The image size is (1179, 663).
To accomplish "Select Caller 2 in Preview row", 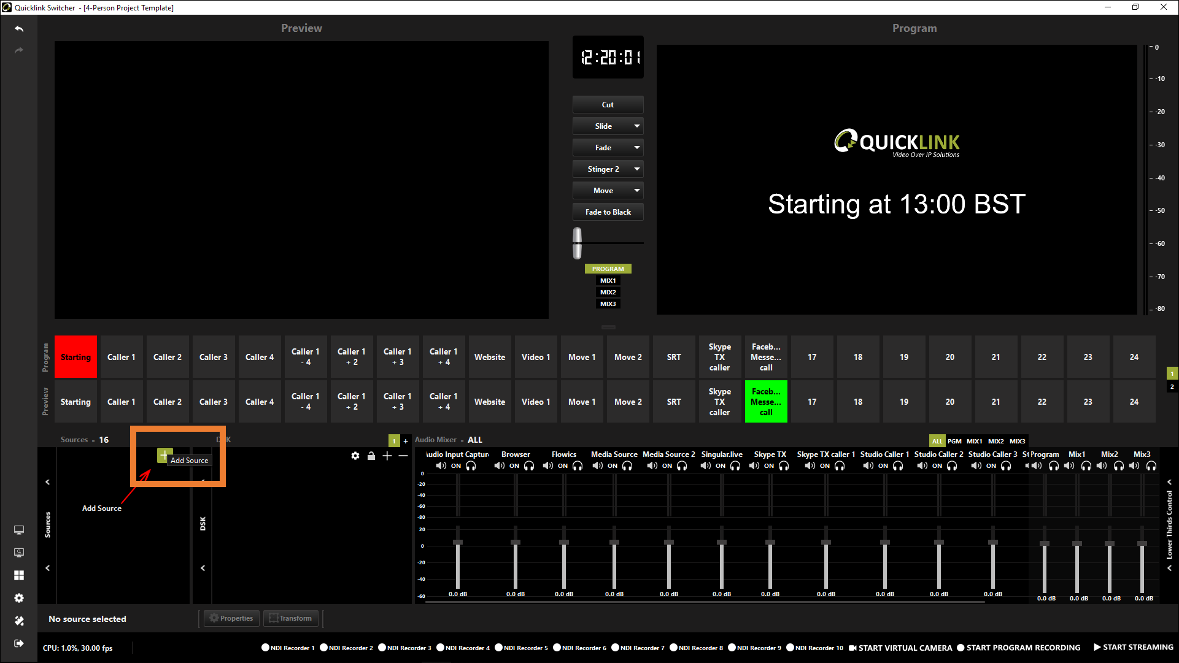I will click(x=168, y=402).
